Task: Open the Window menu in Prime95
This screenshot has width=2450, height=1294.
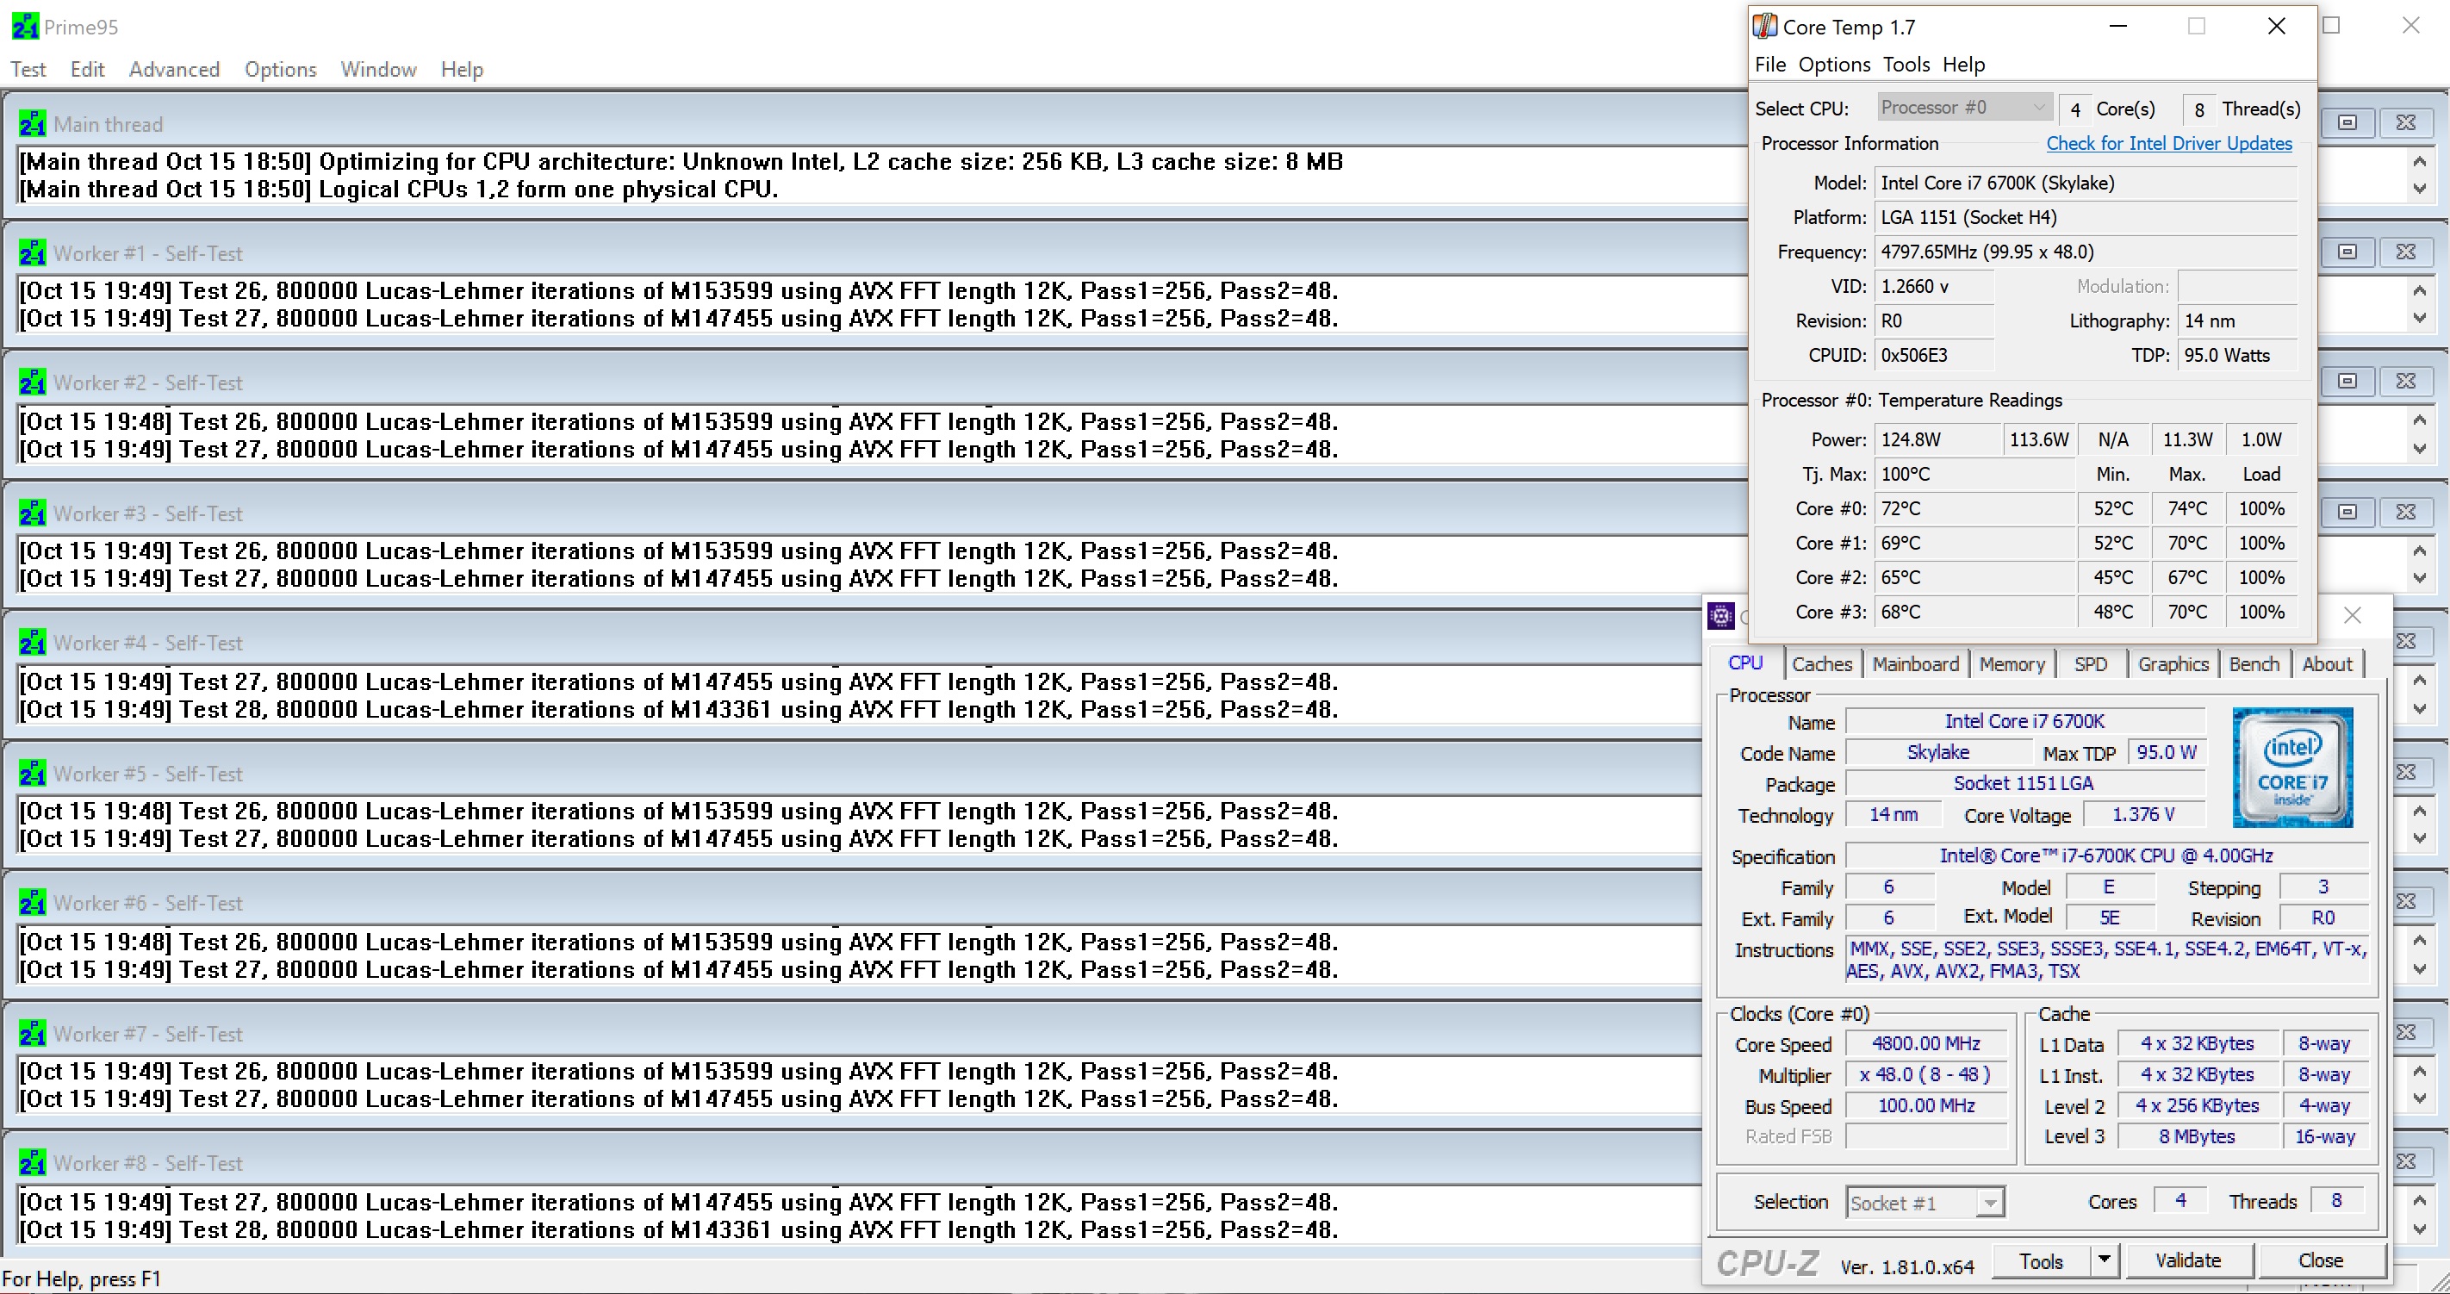Action: pyautogui.click(x=378, y=70)
